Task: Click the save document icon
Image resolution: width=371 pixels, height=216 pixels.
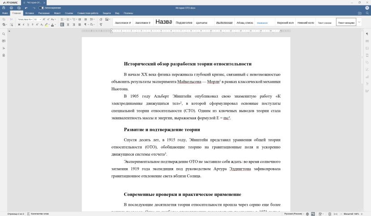Action: (4, 8)
